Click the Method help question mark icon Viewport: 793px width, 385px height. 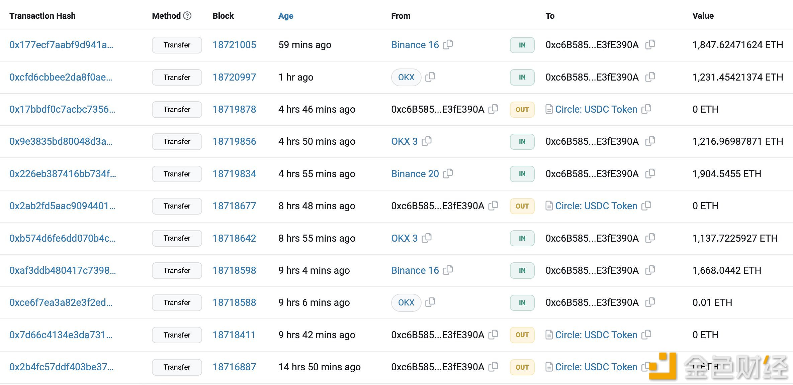coord(188,16)
